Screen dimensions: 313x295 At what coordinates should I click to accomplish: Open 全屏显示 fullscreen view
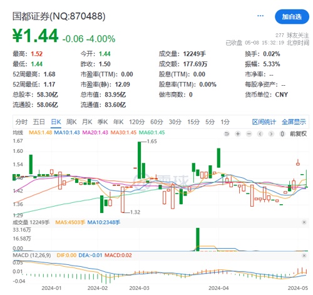pos(294,122)
